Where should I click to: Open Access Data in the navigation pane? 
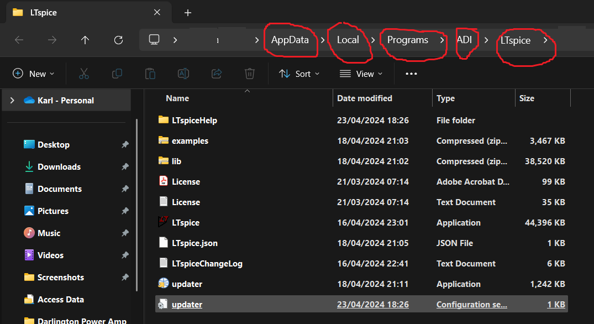pyautogui.click(x=61, y=299)
